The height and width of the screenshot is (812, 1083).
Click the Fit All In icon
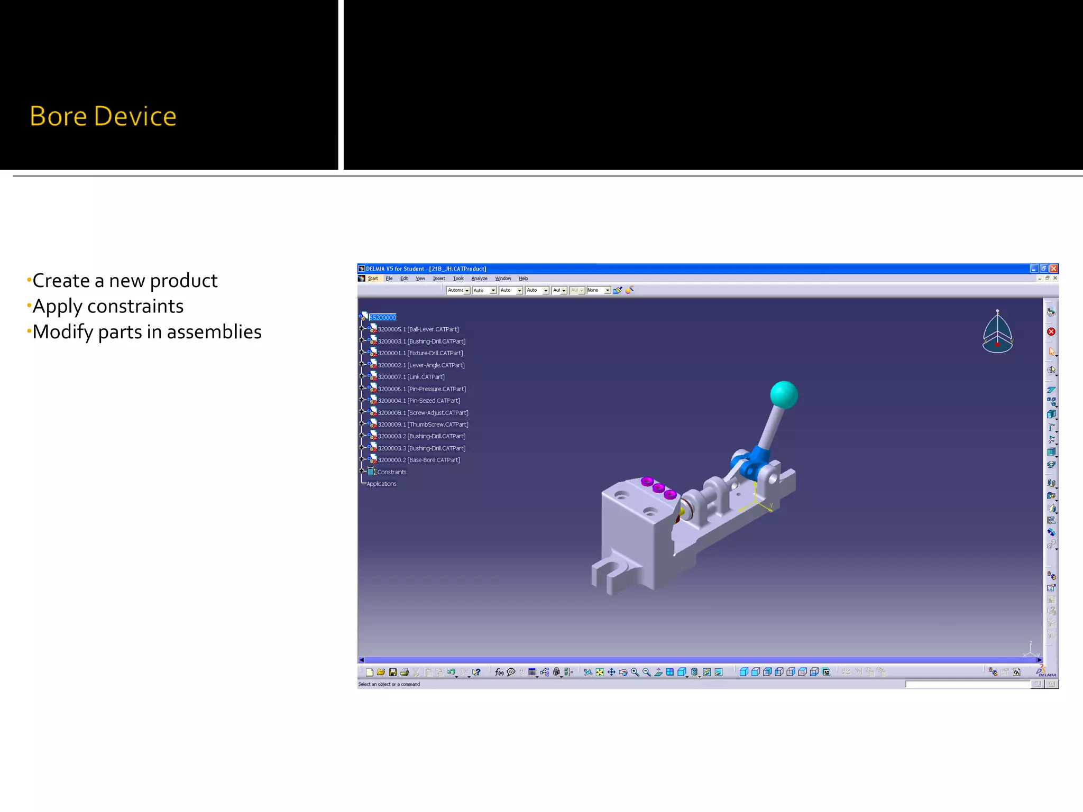(600, 672)
